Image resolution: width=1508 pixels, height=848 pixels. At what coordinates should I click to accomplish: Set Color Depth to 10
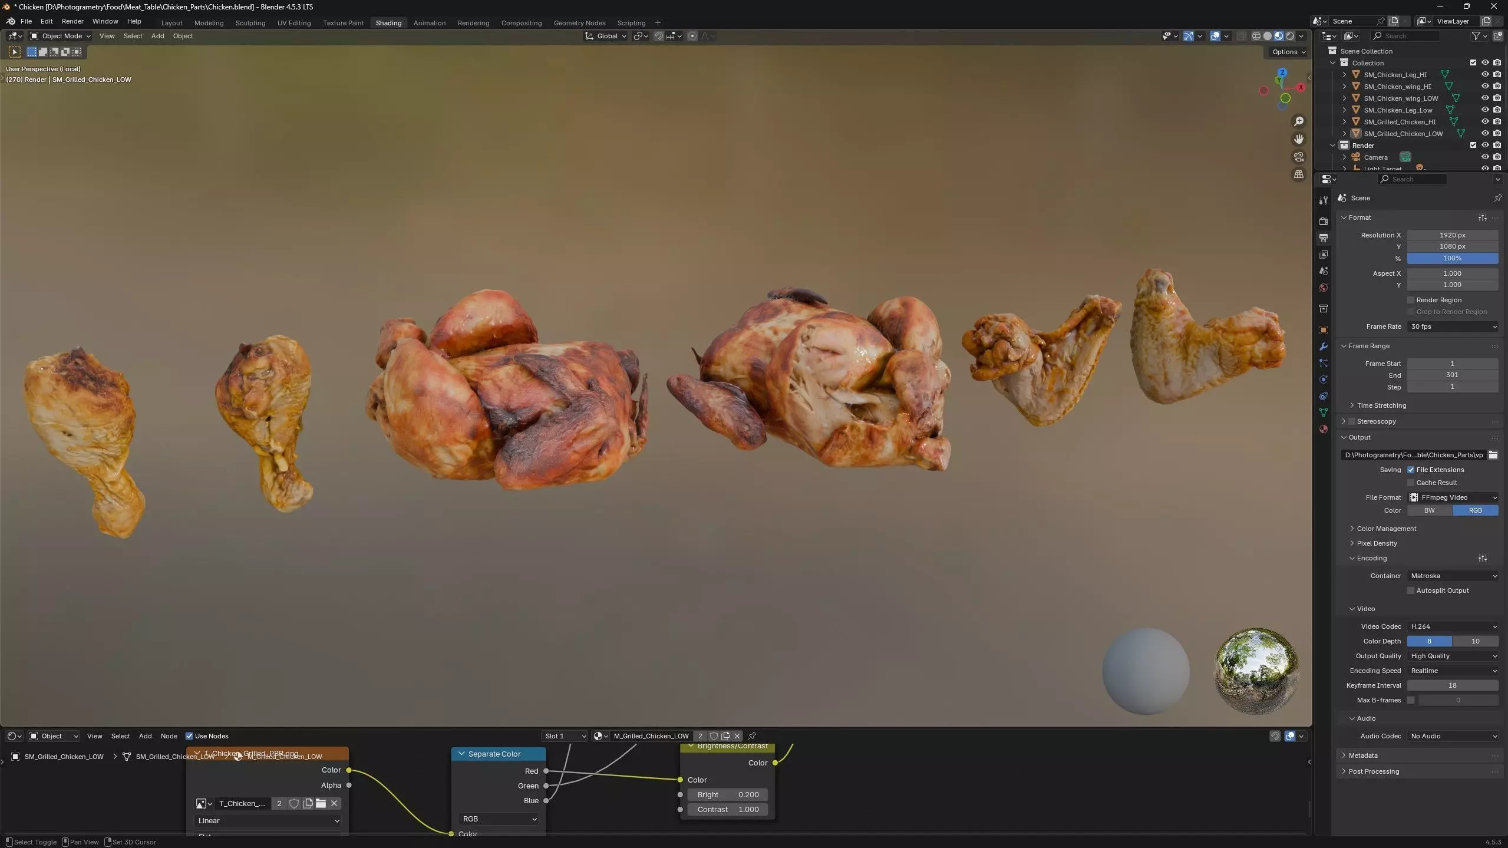(x=1475, y=641)
